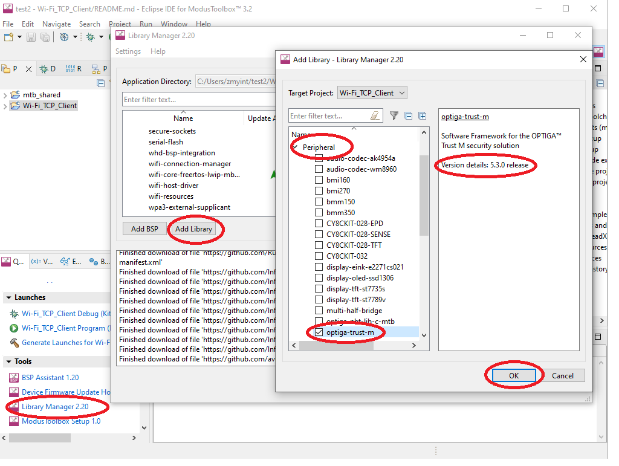Check the bmi270 library checkbox
This screenshot has height=466, width=619.
(319, 191)
